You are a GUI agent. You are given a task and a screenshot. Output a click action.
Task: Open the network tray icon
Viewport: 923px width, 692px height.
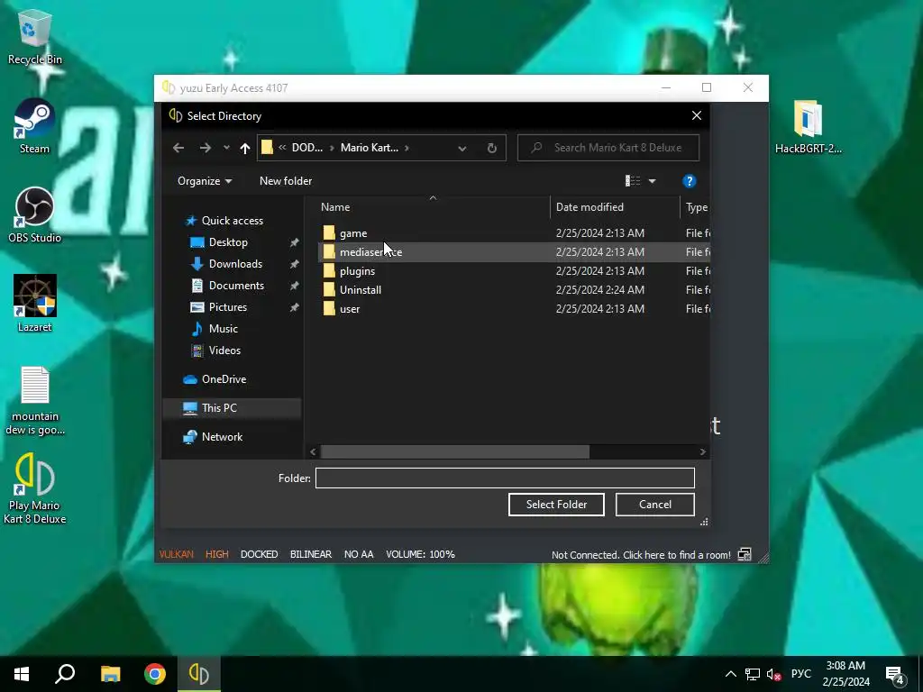click(x=752, y=674)
